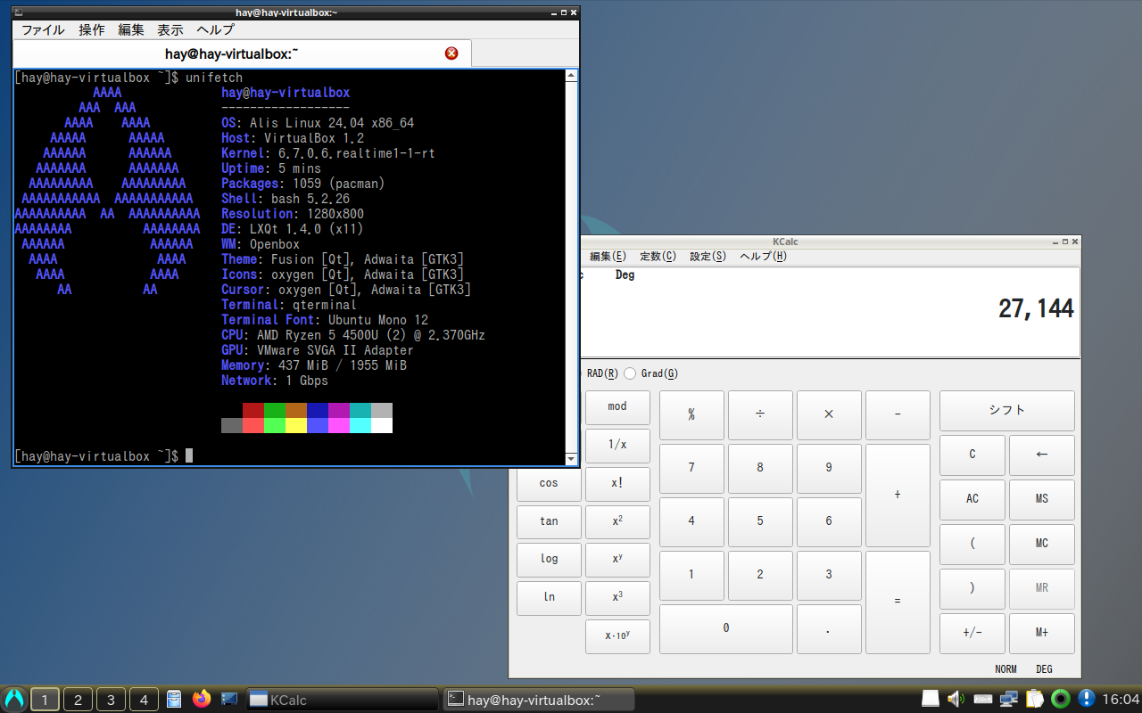Image resolution: width=1142 pixels, height=713 pixels.
Task: Click the backspace arrow button in KCalc
Action: (x=1042, y=455)
